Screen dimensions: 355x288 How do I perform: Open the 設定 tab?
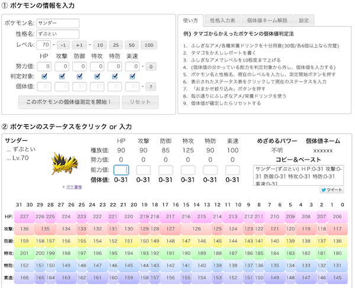click(304, 21)
